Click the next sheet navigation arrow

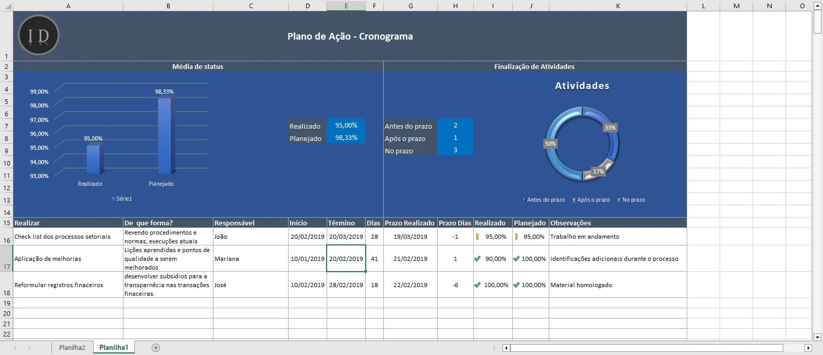pyautogui.click(x=29, y=348)
